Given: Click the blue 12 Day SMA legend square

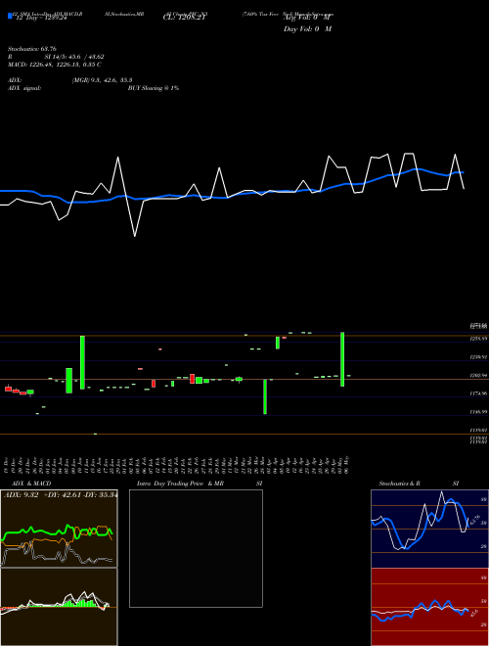Looking at the screenshot, I should point(10,16).
